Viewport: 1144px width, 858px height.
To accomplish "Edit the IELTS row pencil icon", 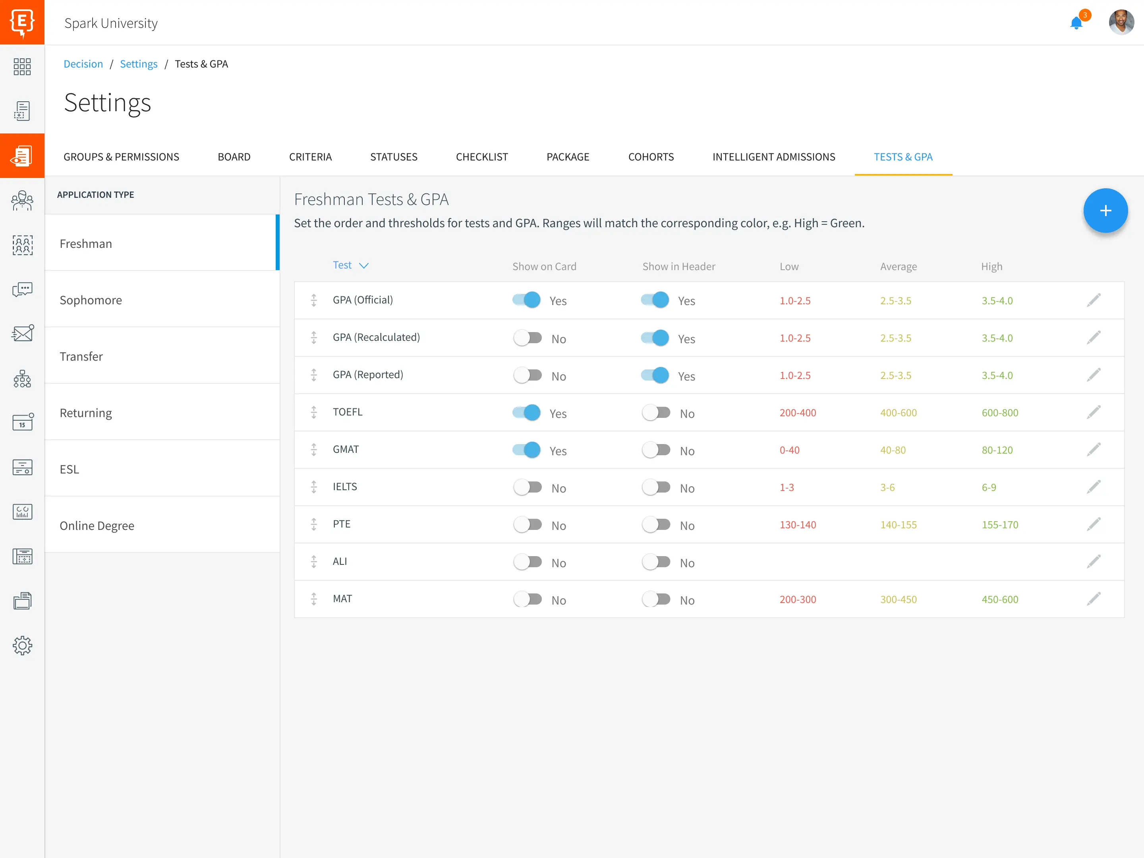I will pos(1093,487).
